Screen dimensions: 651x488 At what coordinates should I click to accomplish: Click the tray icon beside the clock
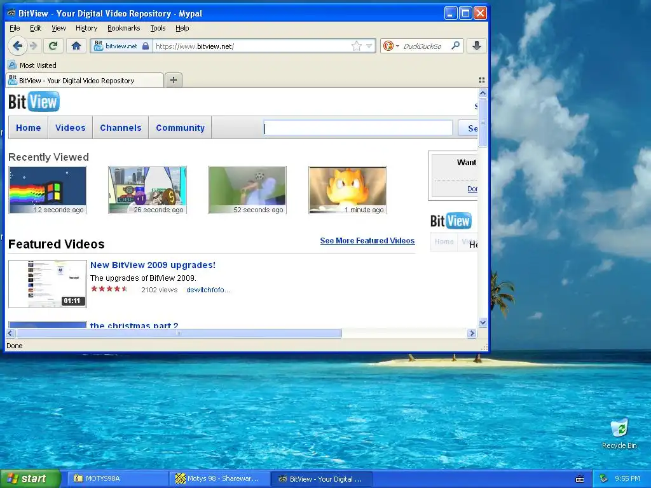(603, 479)
